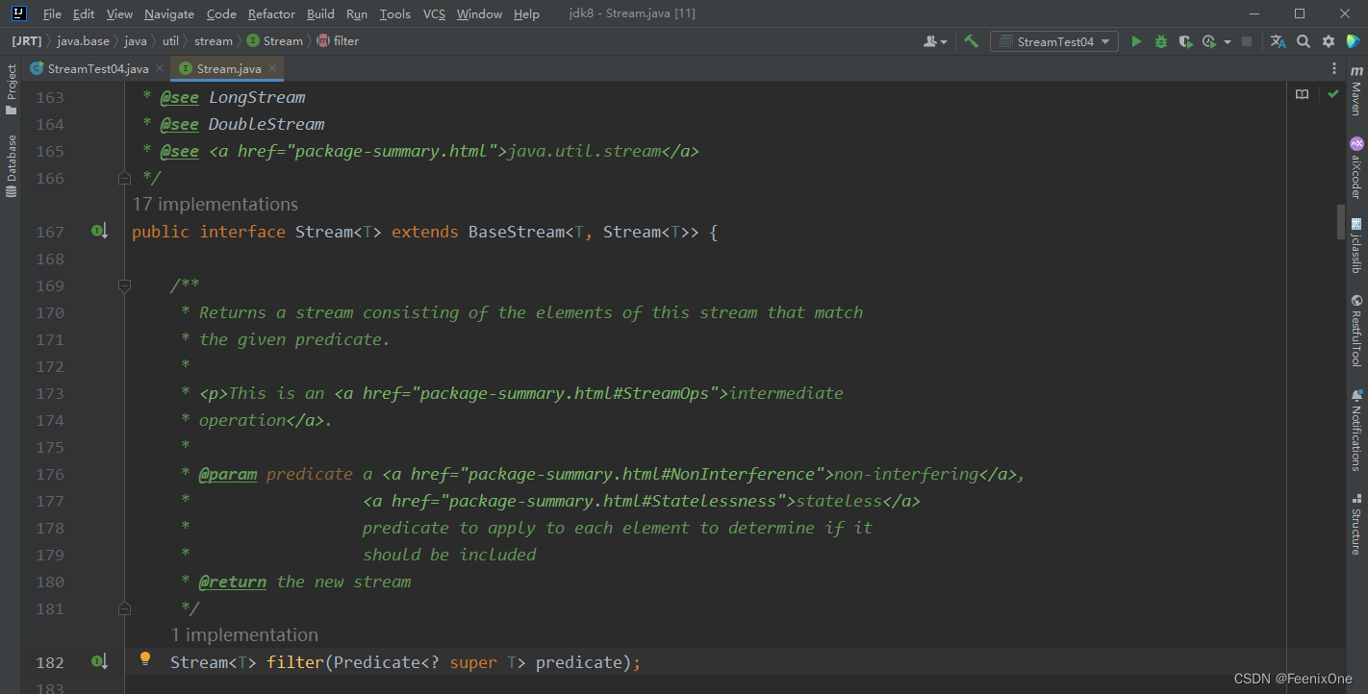Open the Window menu

479,14
